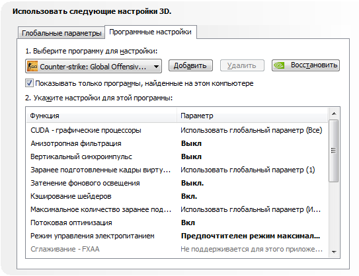Click the CS:GO program icon in dropdown
This screenshot has width=359, height=276.
pos(32,66)
